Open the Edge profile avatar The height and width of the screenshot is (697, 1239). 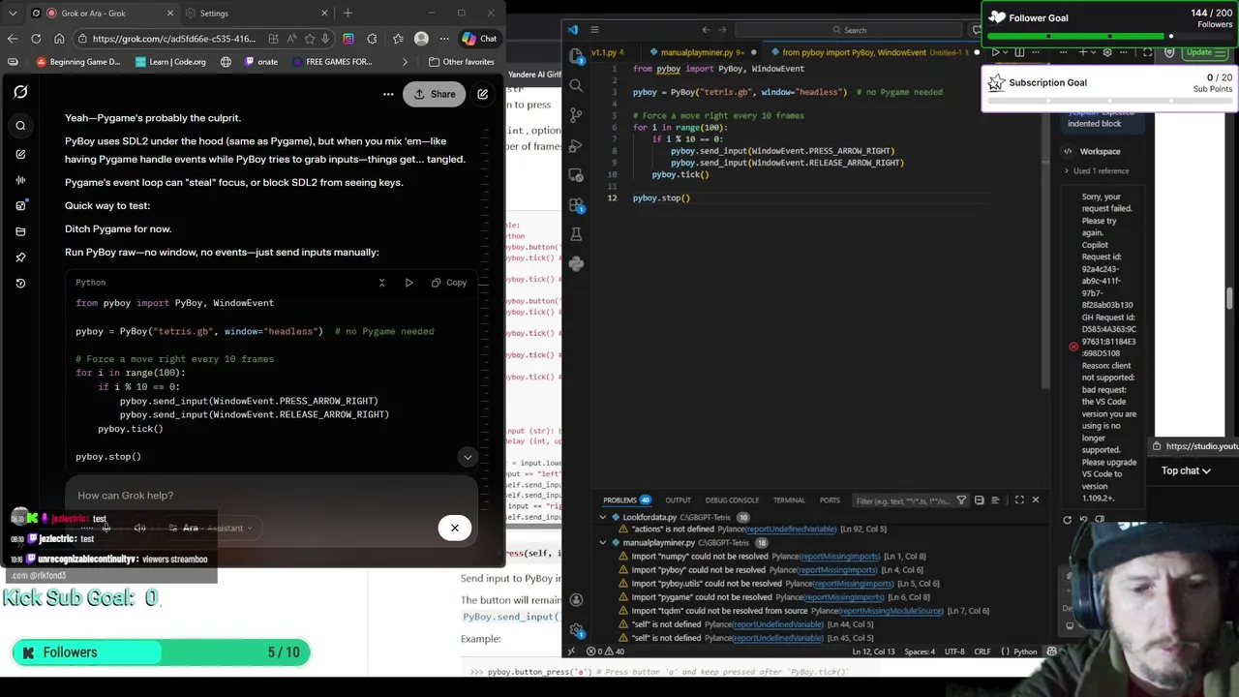pos(421,39)
